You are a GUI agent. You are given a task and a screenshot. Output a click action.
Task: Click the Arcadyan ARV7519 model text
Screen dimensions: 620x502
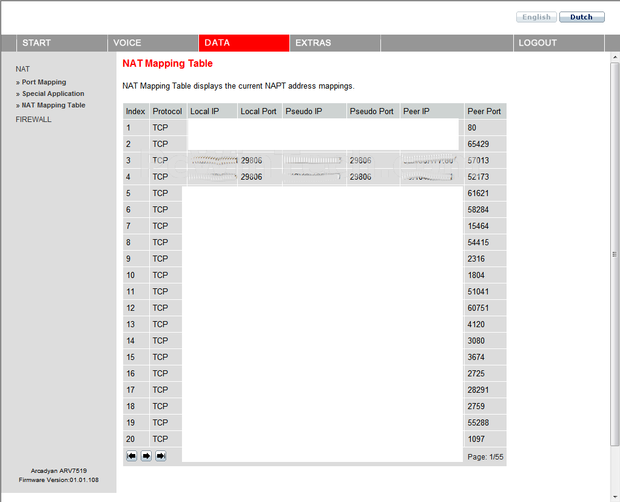pos(59,471)
